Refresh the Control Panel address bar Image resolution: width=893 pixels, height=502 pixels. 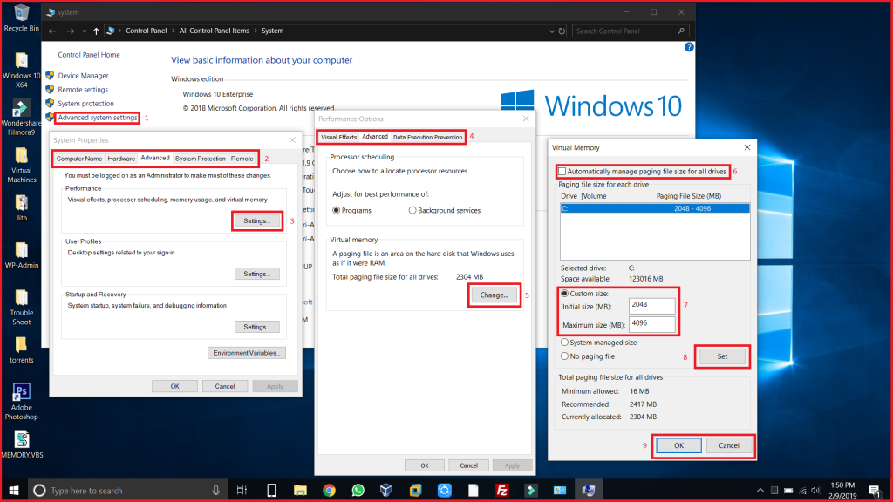(x=562, y=31)
